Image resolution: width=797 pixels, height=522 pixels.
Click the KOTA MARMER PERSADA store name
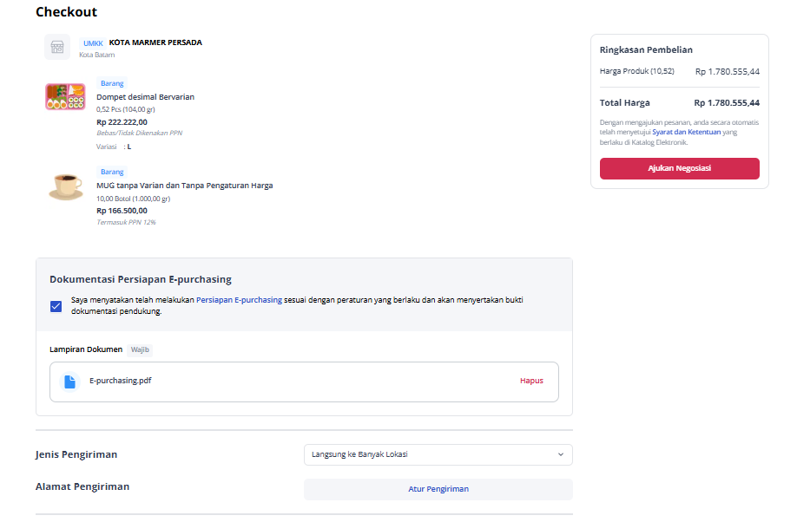155,42
